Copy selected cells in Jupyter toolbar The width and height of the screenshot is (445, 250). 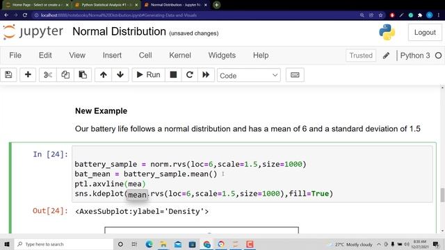65,75
